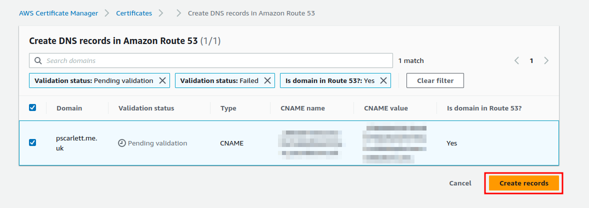589x208 pixels.
Task: Sort by the Domain column header
Action: (69, 108)
